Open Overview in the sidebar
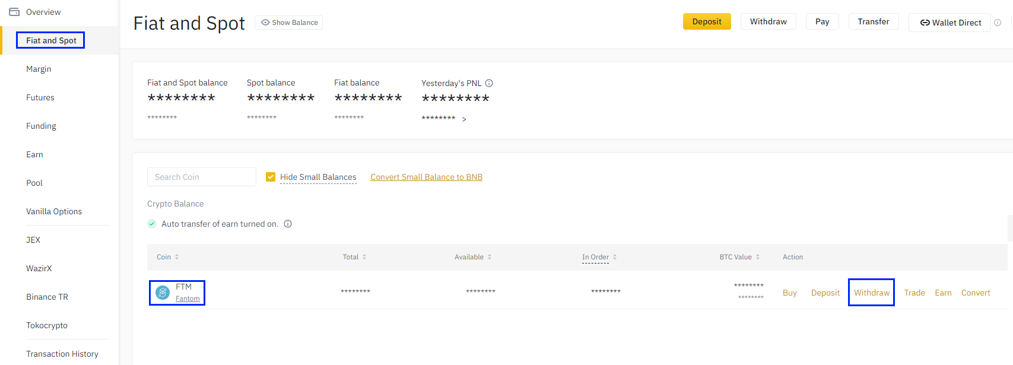Viewport: 1013px width, 365px height. pyautogui.click(x=43, y=12)
